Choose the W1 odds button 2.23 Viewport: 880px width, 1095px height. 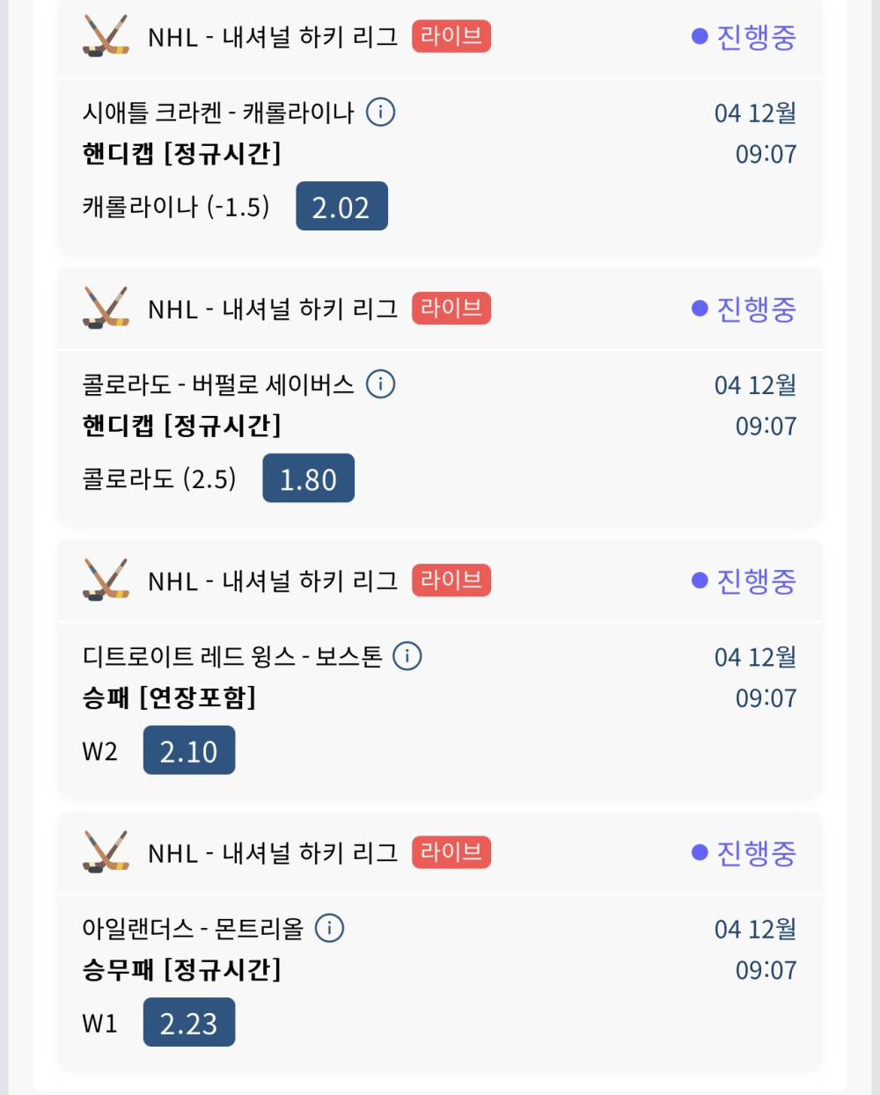(189, 1022)
